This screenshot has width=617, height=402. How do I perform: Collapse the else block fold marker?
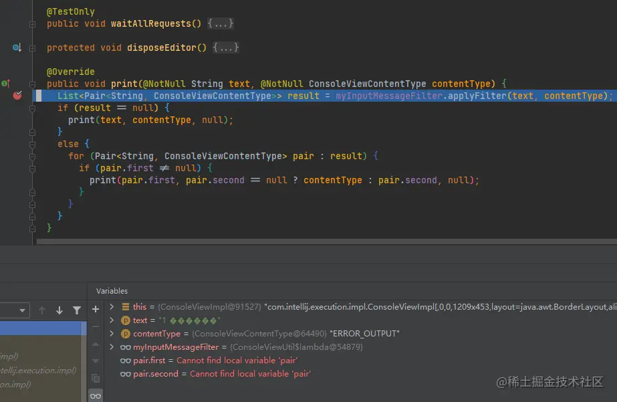click(x=33, y=144)
